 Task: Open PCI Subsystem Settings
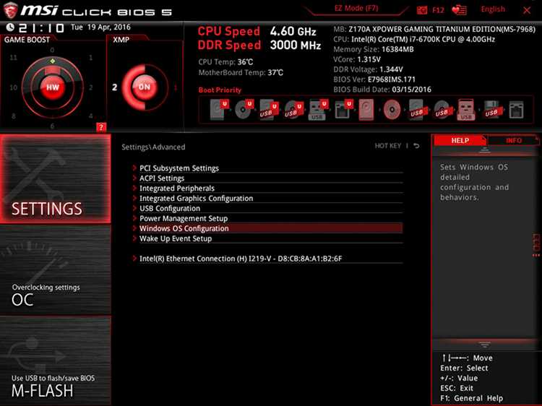(x=267, y=168)
